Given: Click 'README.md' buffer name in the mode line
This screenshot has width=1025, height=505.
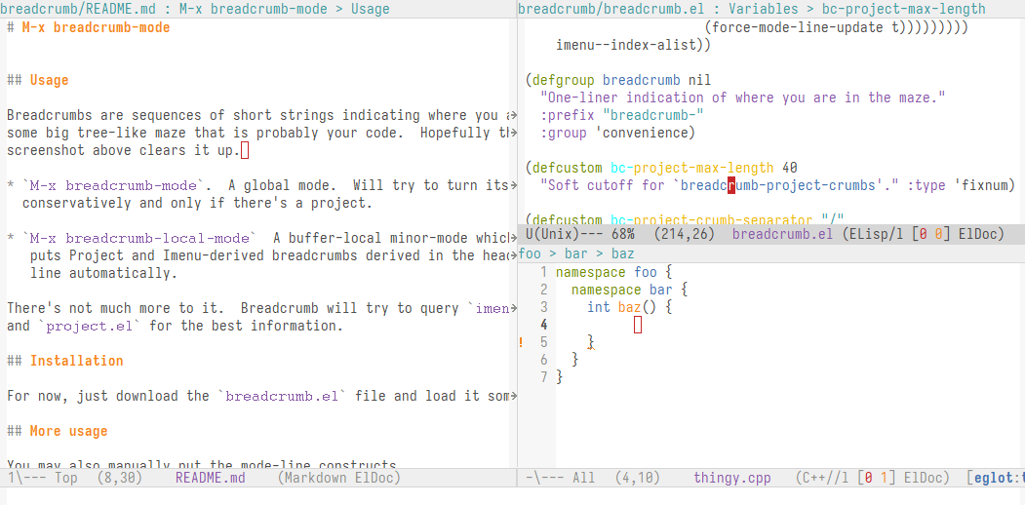Looking at the screenshot, I should 211,478.
